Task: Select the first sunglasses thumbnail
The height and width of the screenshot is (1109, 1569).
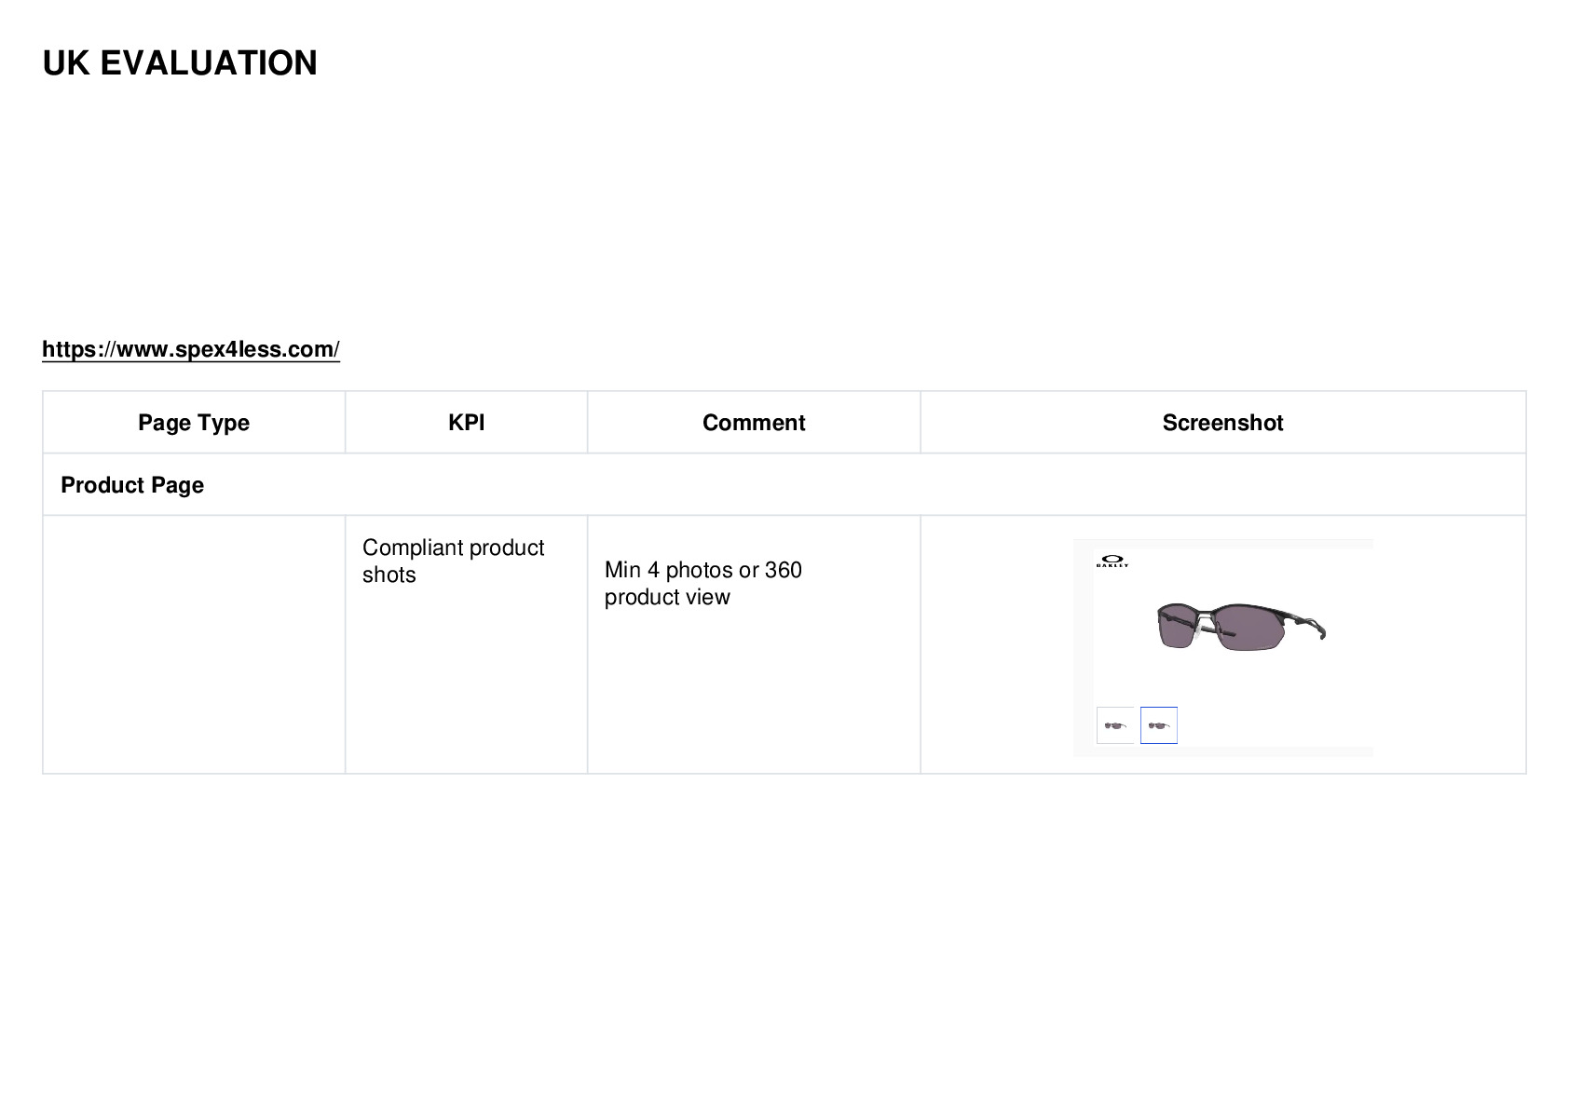Action: [x=1115, y=725]
